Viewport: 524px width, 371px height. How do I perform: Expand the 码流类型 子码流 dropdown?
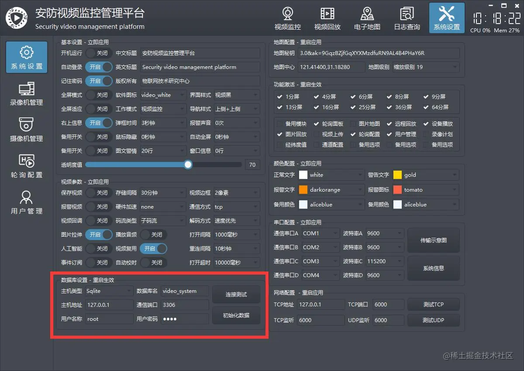pos(162,220)
